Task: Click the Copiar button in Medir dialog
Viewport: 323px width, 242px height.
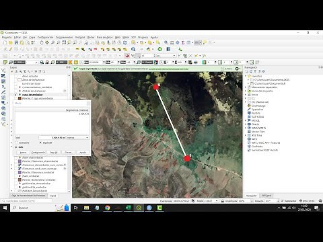Action: click(53, 153)
